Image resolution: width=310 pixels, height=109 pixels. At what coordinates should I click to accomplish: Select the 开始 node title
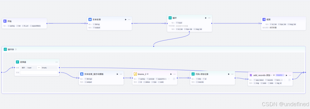[9, 21]
